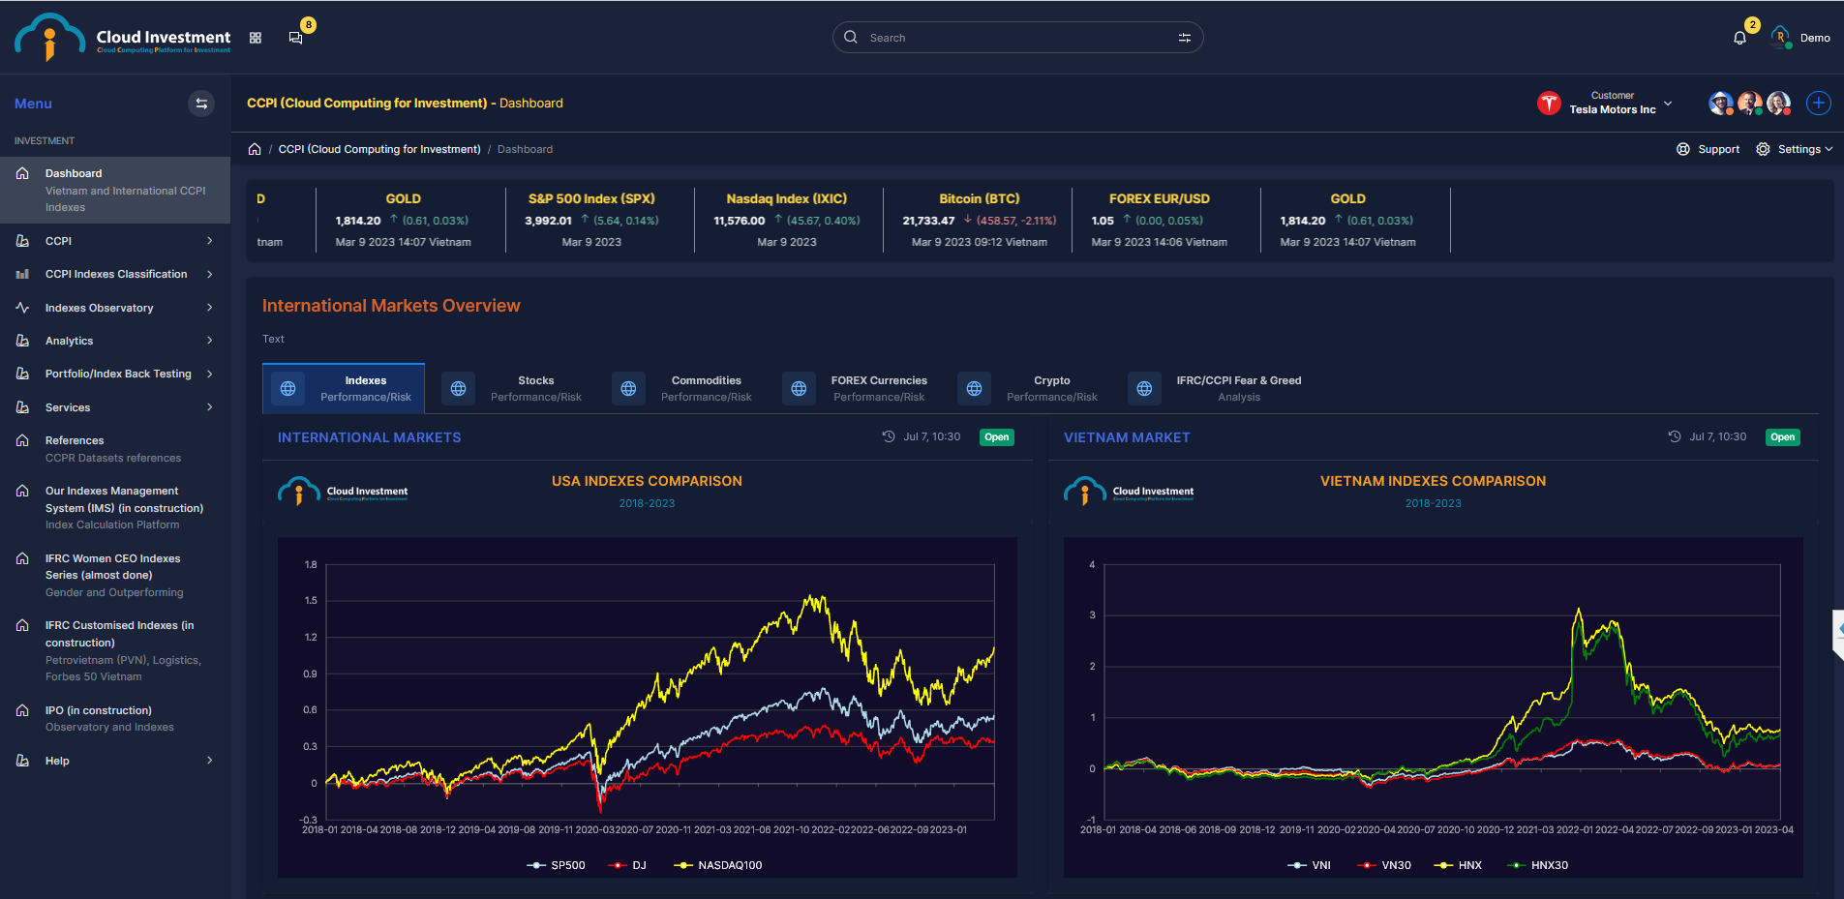
Task: Open References in the sidebar
Action: point(75,440)
